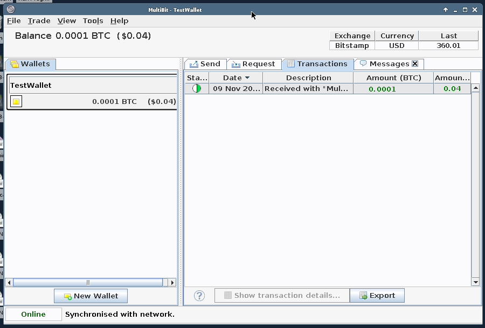Click the Amount (BTC) column header
The width and height of the screenshot is (485, 328).
pyautogui.click(x=393, y=78)
